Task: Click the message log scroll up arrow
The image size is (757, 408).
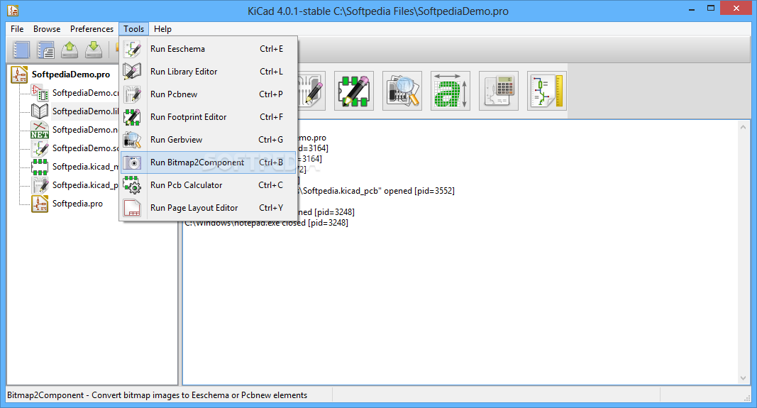Action: [x=743, y=127]
